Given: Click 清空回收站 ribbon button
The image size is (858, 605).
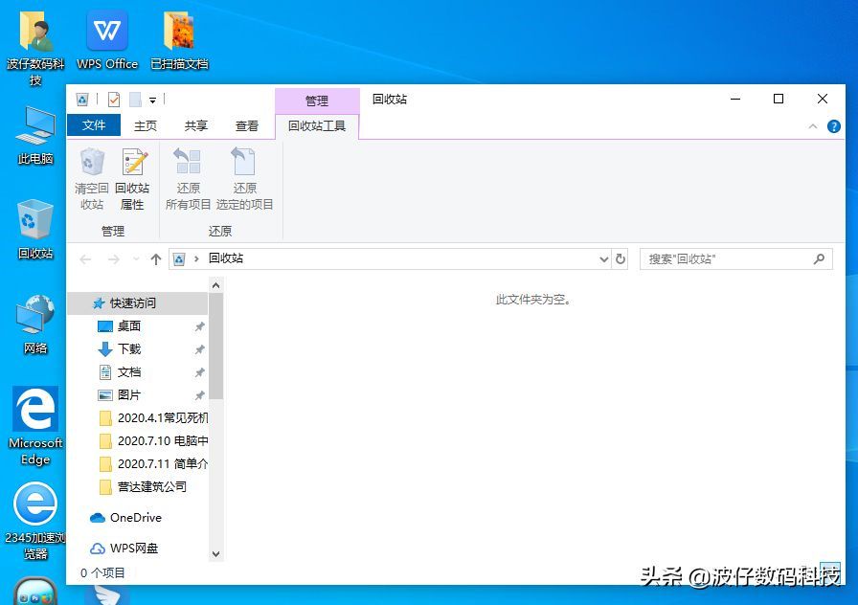Looking at the screenshot, I should [91, 179].
